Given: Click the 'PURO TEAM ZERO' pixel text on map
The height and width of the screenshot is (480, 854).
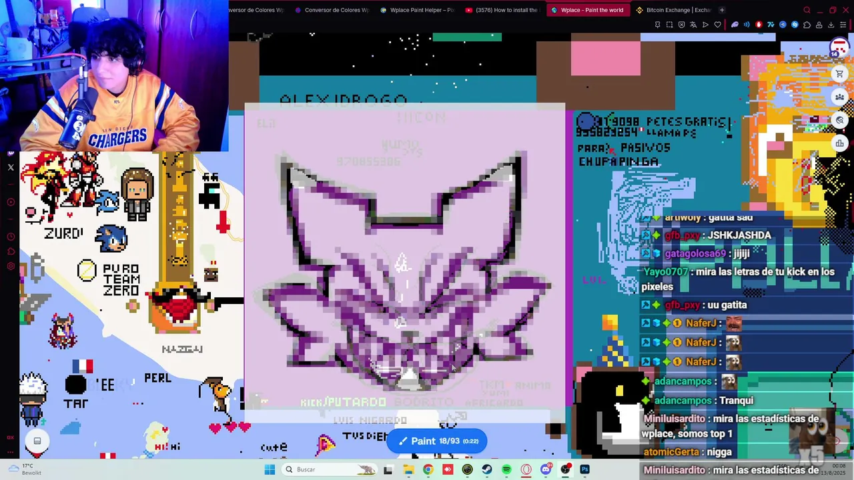Looking at the screenshot, I should tap(121, 280).
